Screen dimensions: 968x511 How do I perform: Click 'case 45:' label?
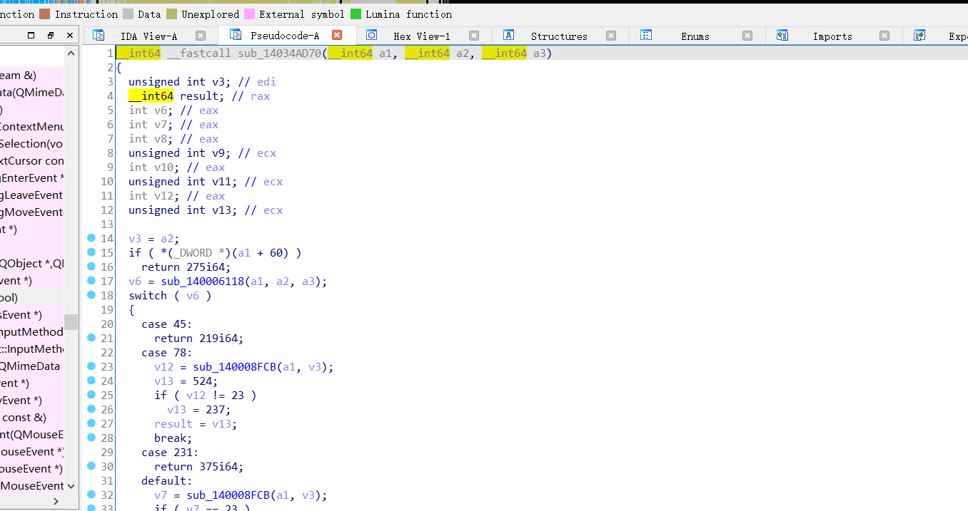[167, 324]
